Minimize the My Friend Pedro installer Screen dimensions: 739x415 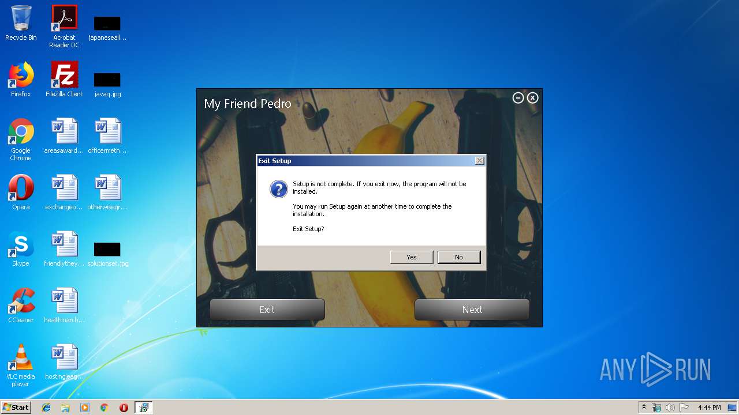coord(518,98)
